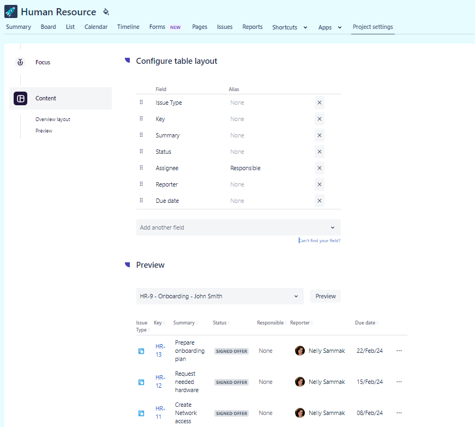The width and height of the screenshot is (475, 427).
Task: Click the paint bucket icon beside project title
Action: pyautogui.click(x=106, y=11)
